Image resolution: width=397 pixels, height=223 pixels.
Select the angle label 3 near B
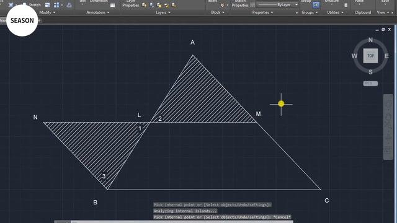pos(104,176)
